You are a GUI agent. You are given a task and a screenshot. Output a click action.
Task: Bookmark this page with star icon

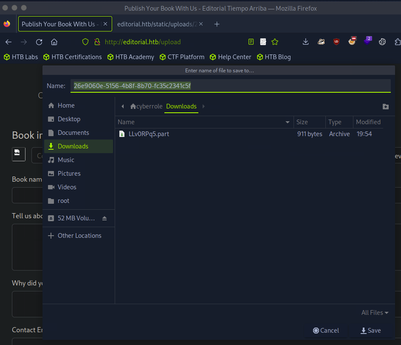tap(275, 42)
